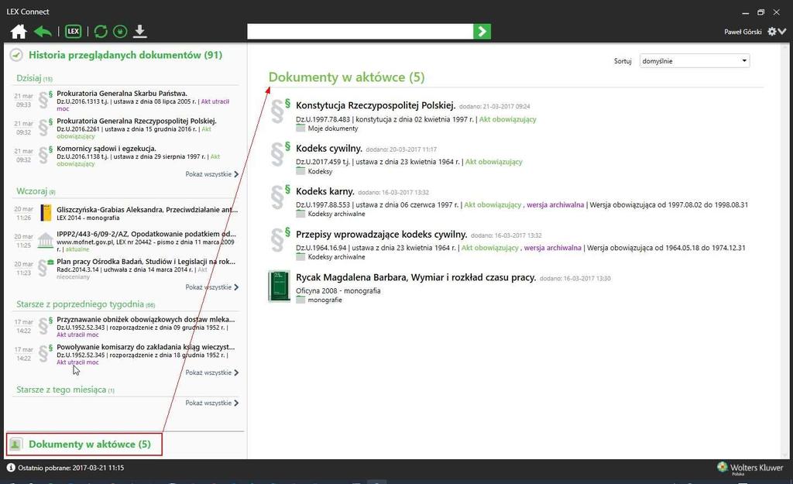Click paragraph icon for Przepisy wprowadzające
Viewport: 793px width, 484px height.
[280, 240]
